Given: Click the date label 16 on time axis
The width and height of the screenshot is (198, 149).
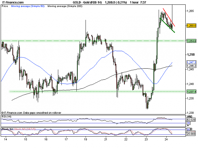Looking at the screenshot, I should 46,139.
